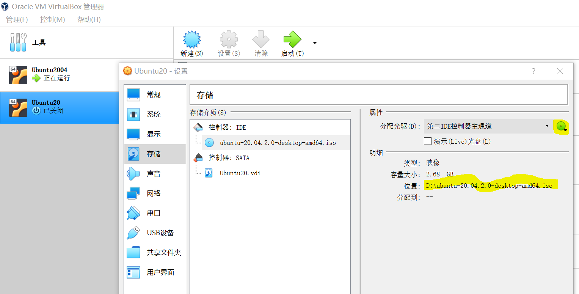
Task: Click the help question mark in settings dialog
Action: point(533,71)
